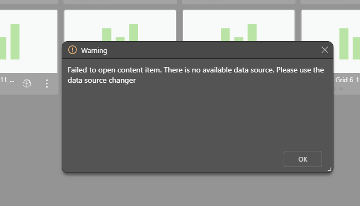Click the orange exclamation warning icon
Image resolution: width=360 pixels, height=206 pixels.
73,50
